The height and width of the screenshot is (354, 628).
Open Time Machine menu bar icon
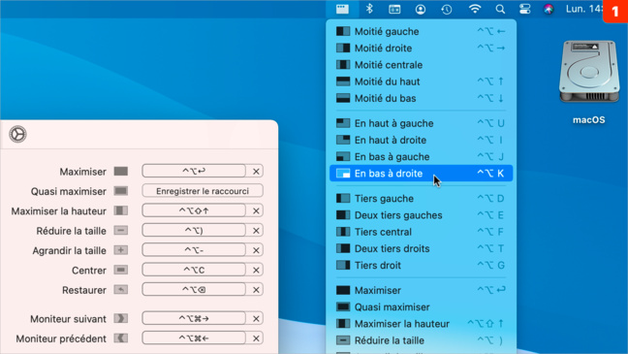click(x=447, y=10)
